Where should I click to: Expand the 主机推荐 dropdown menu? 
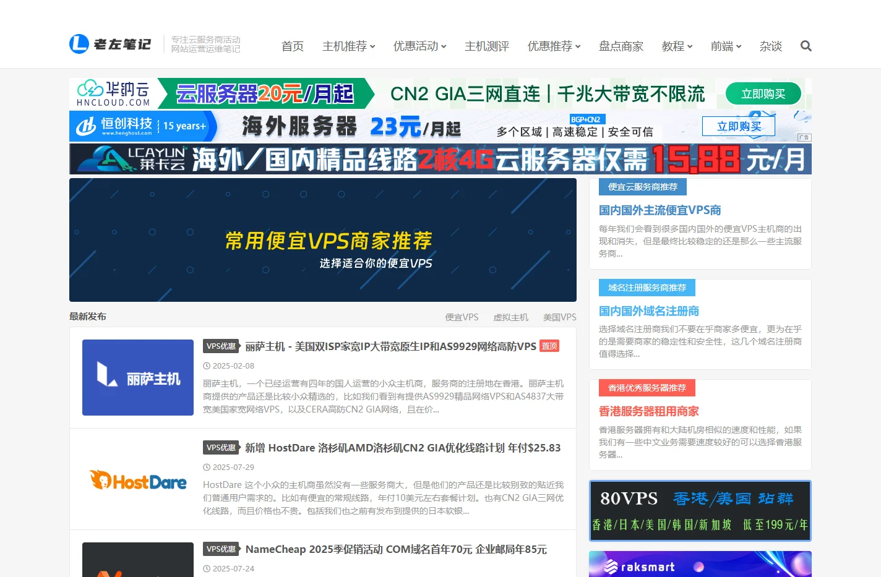point(349,46)
